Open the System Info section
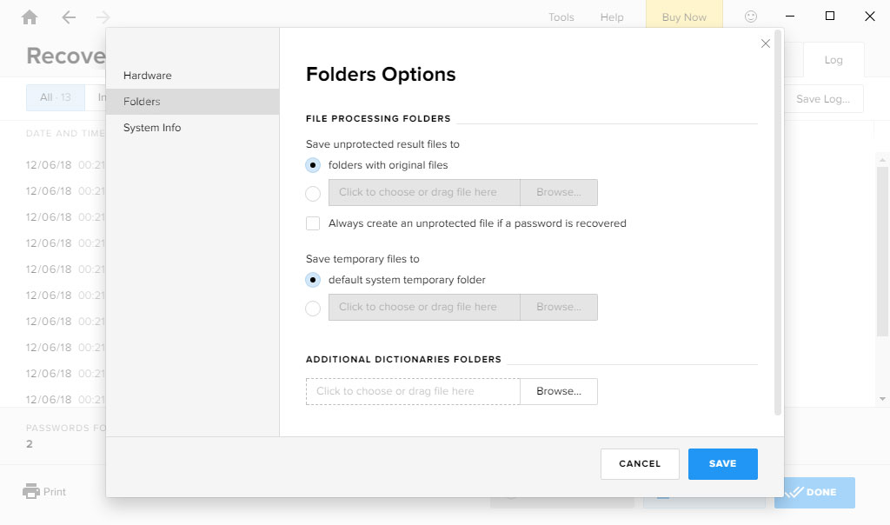The width and height of the screenshot is (890, 525). (152, 128)
